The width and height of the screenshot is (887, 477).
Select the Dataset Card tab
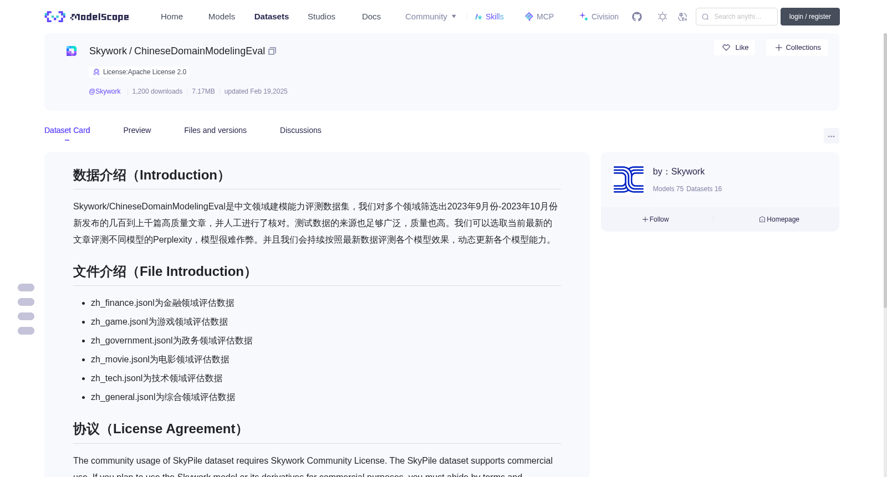67,130
